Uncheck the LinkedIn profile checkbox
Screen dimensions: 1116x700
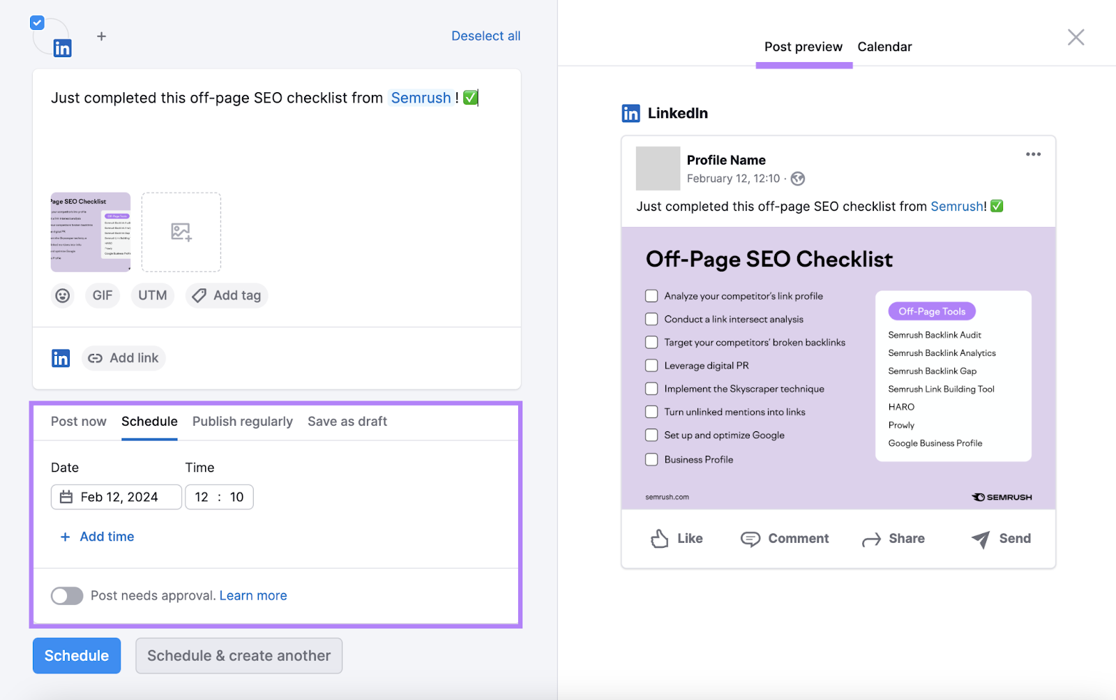click(x=36, y=22)
